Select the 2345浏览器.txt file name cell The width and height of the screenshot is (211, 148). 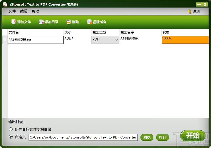point(36,40)
